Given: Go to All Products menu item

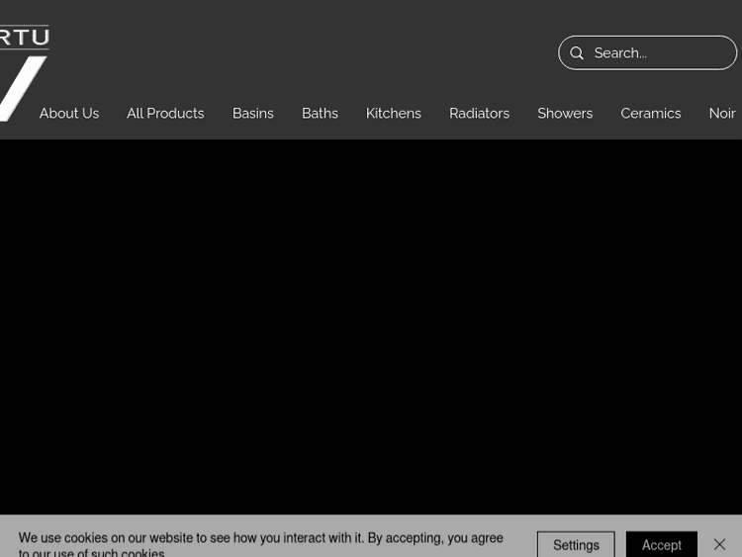Looking at the screenshot, I should tap(165, 114).
